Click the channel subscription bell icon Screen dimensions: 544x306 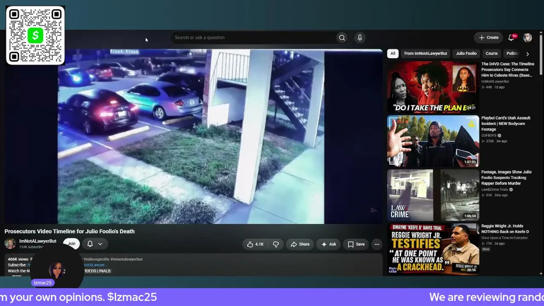coord(90,244)
